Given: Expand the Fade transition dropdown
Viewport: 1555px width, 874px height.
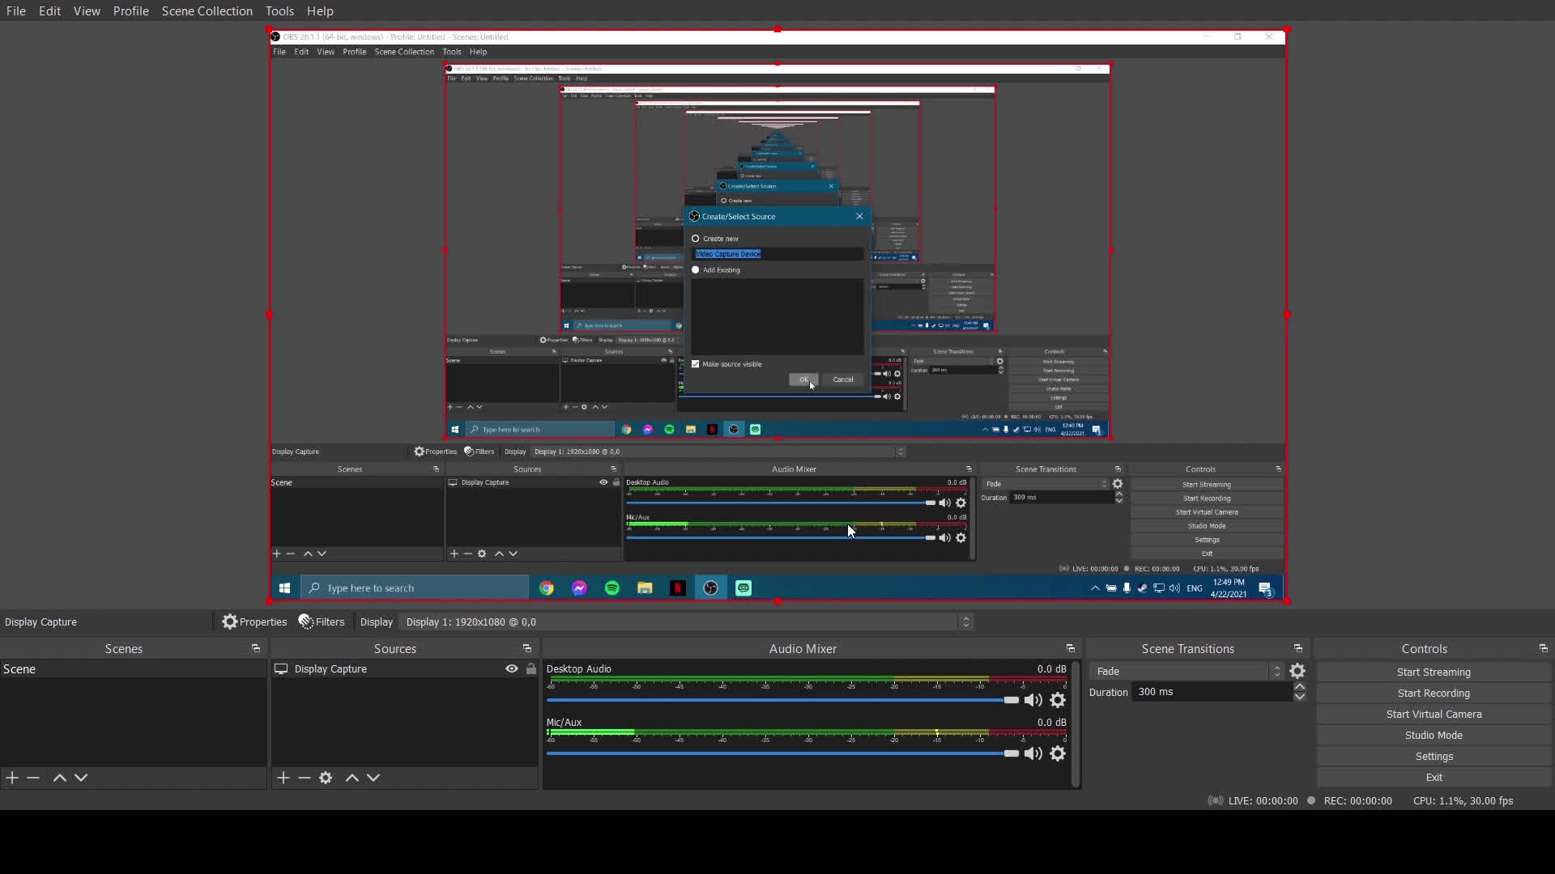Looking at the screenshot, I should [x=1186, y=671].
